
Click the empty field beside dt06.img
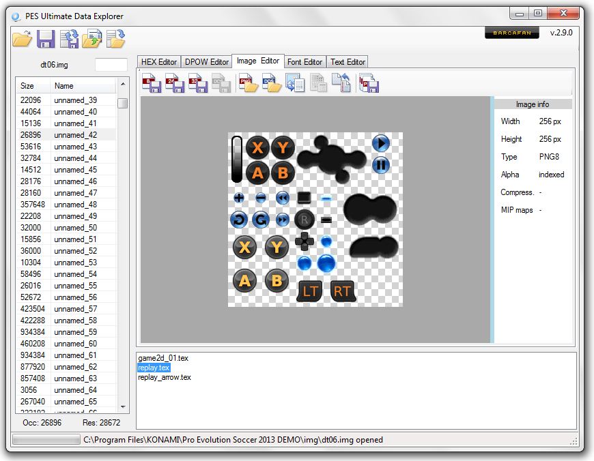[111, 65]
